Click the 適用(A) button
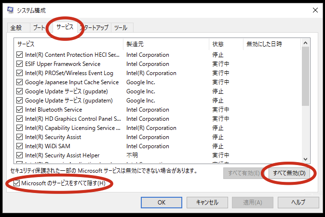Image resolution: width=325 pixels, height=217 pixels. tap(253, 202)
